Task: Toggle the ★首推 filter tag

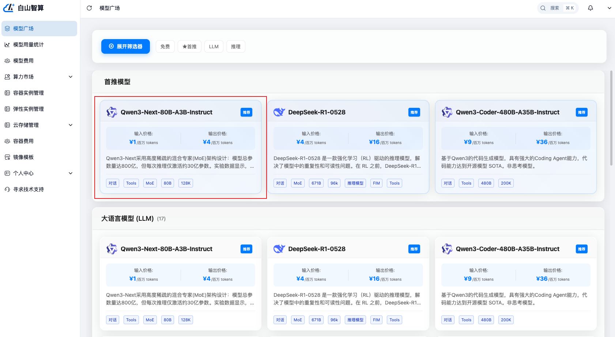Action: (189, 47)
